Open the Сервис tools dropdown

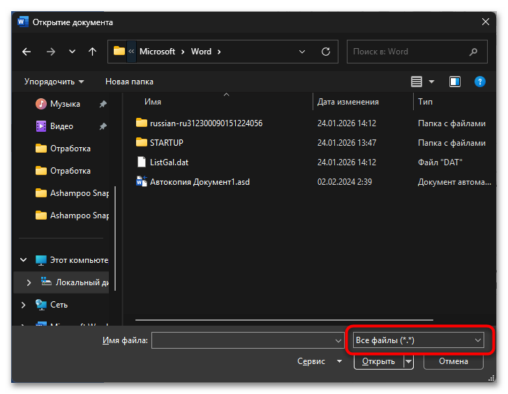319,361
